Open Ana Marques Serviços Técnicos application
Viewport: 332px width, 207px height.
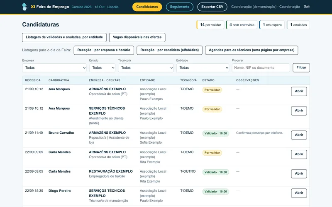pos(299,111)
